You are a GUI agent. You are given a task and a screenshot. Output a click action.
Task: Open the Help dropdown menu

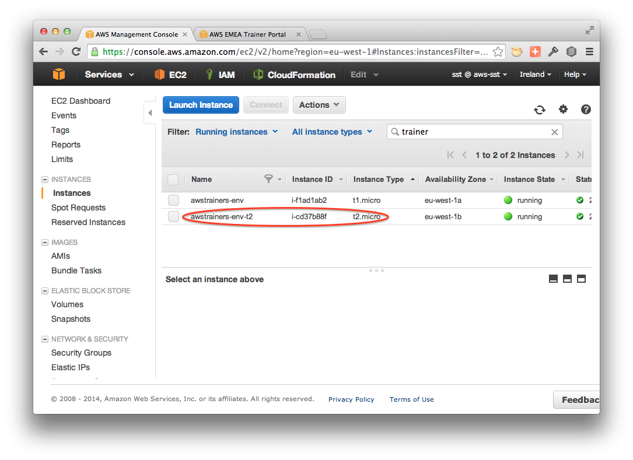tap(575, 75)
